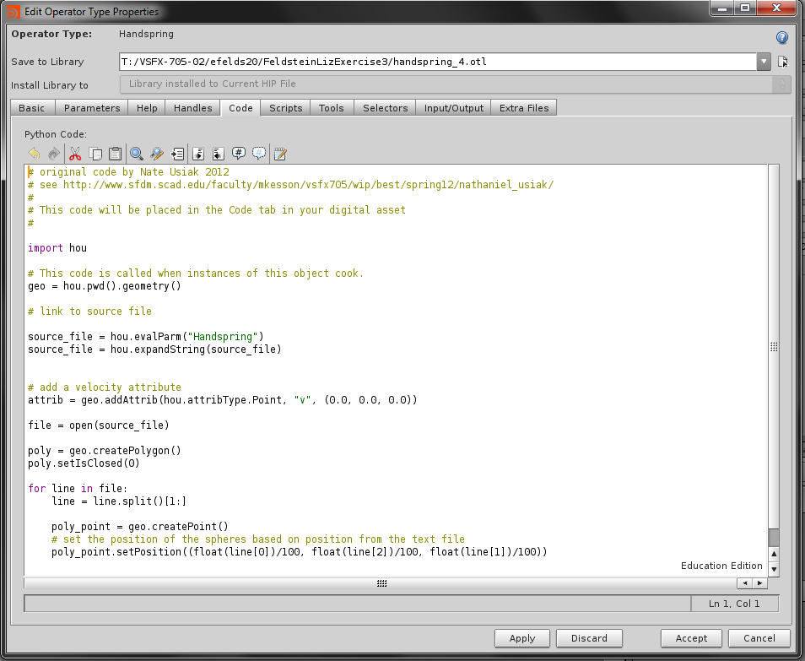
Task: Expand the Install Library to selector
Action: (x=781, y=84)
